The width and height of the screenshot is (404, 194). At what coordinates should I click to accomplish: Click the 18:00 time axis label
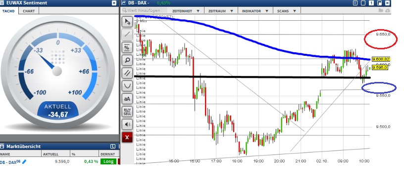click(x=237, y=161)
